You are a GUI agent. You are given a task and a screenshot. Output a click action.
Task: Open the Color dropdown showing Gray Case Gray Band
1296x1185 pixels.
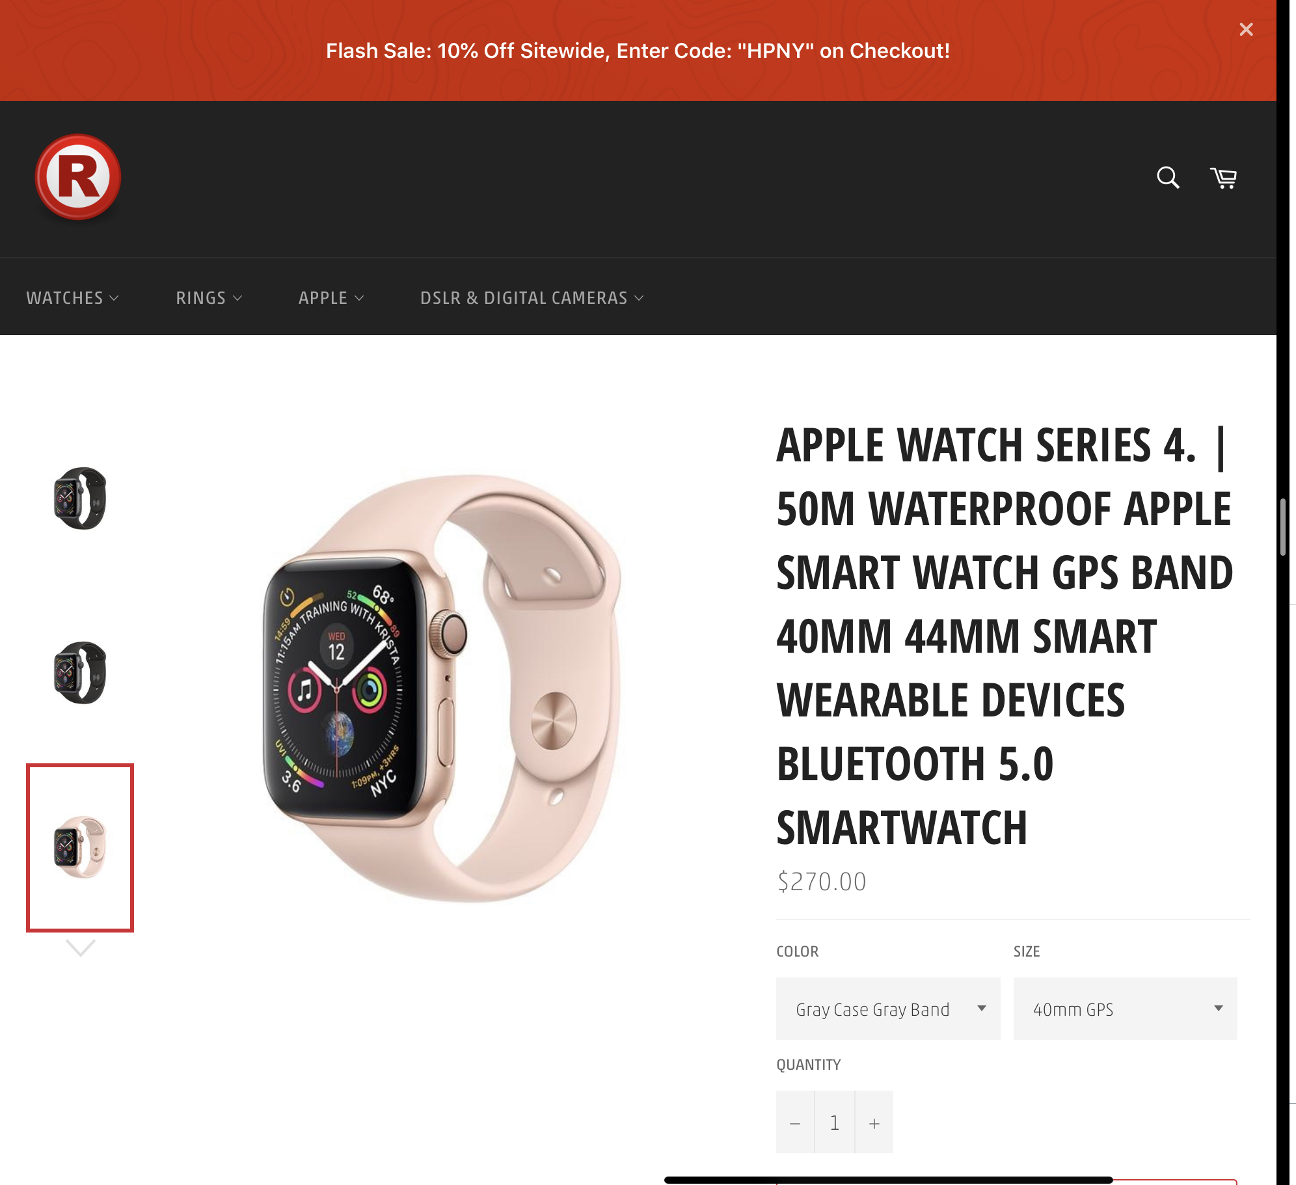click(x=888, y=1009)
